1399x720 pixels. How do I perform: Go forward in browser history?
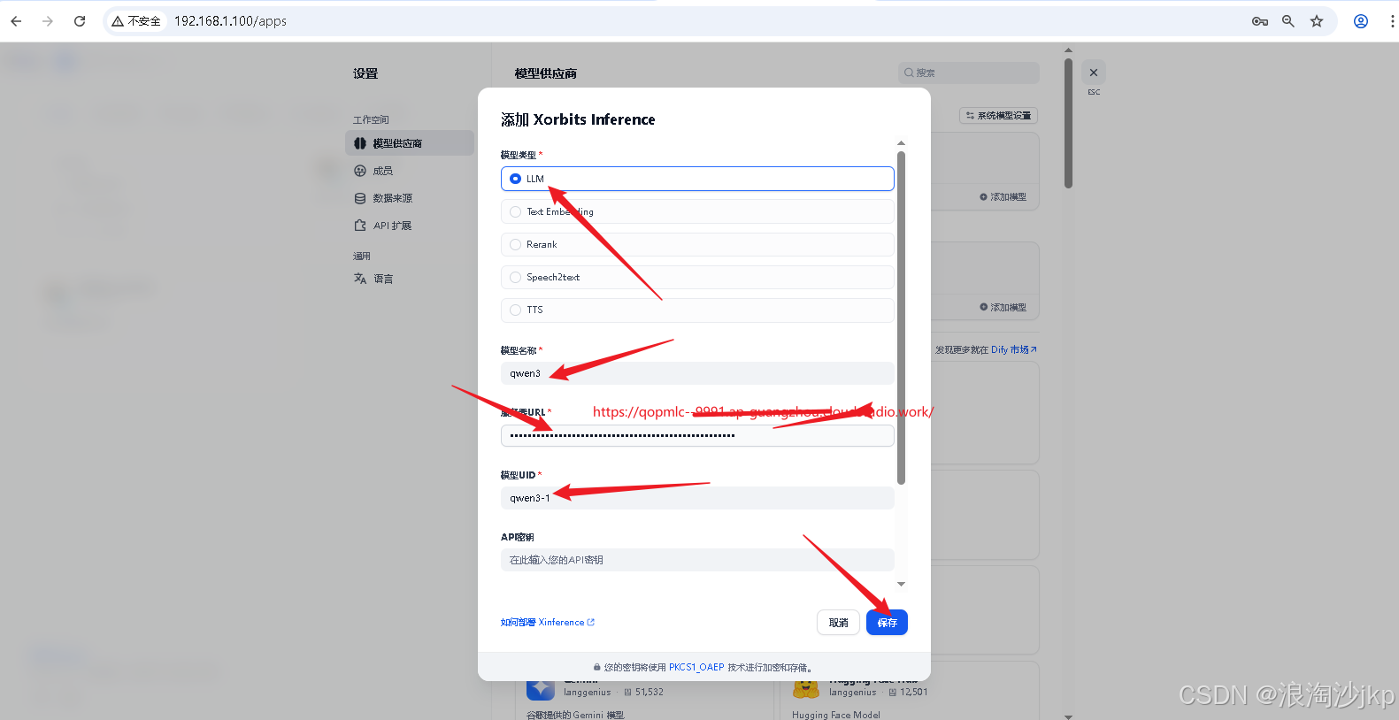tap(48, 21)
